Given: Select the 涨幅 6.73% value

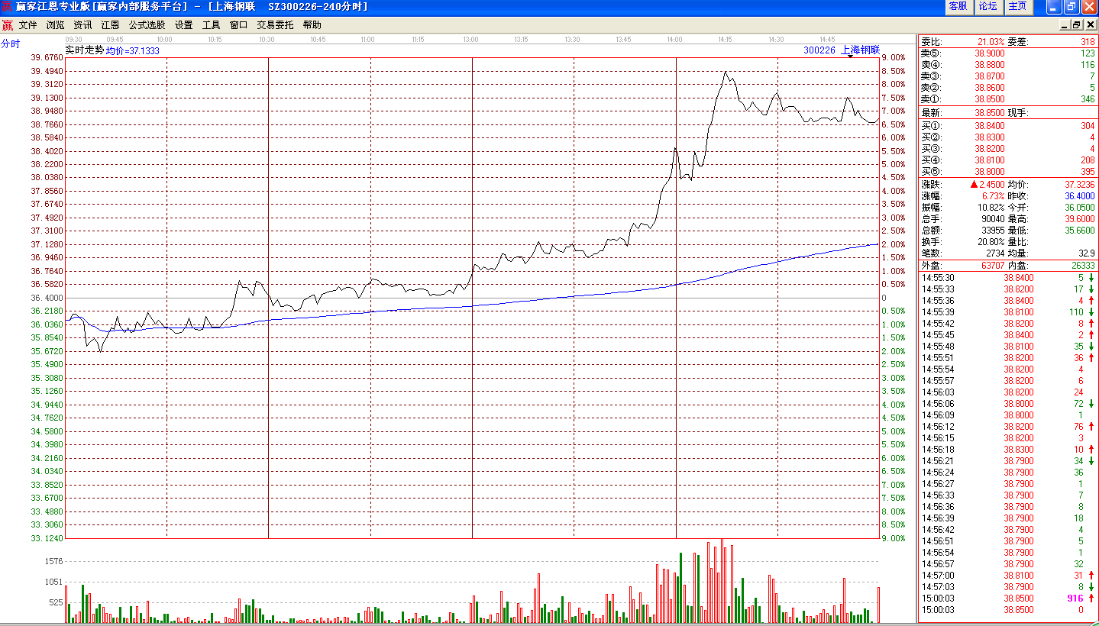Looking at the screenshot, I should coord(992,196).
